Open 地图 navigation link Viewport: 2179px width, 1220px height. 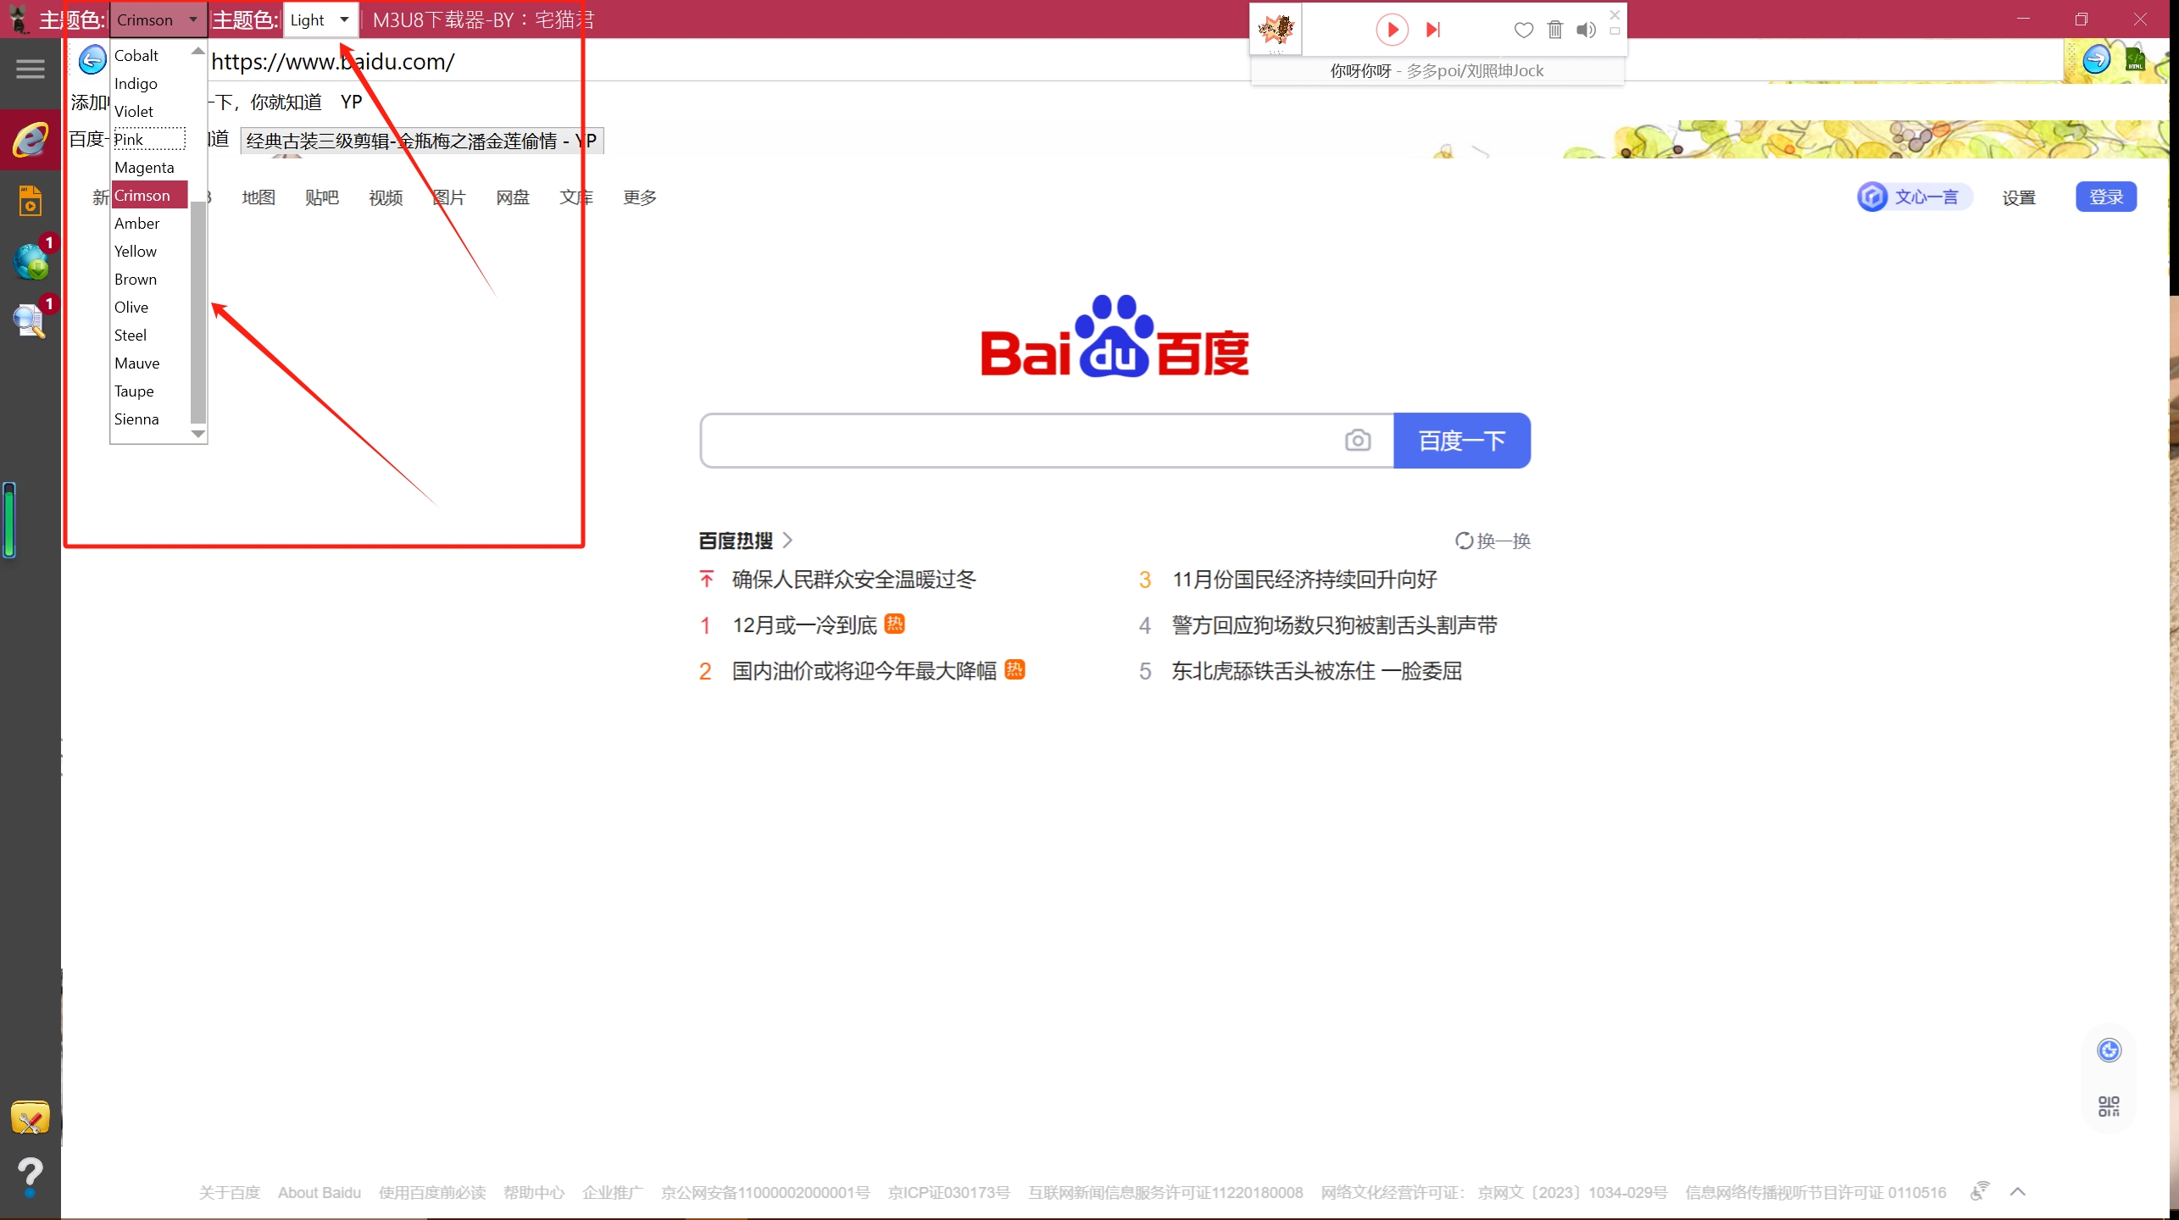click(258, 197)
